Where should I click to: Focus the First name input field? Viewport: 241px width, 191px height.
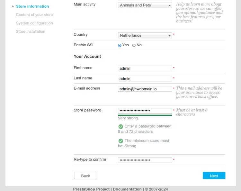(x=145, y=68)
